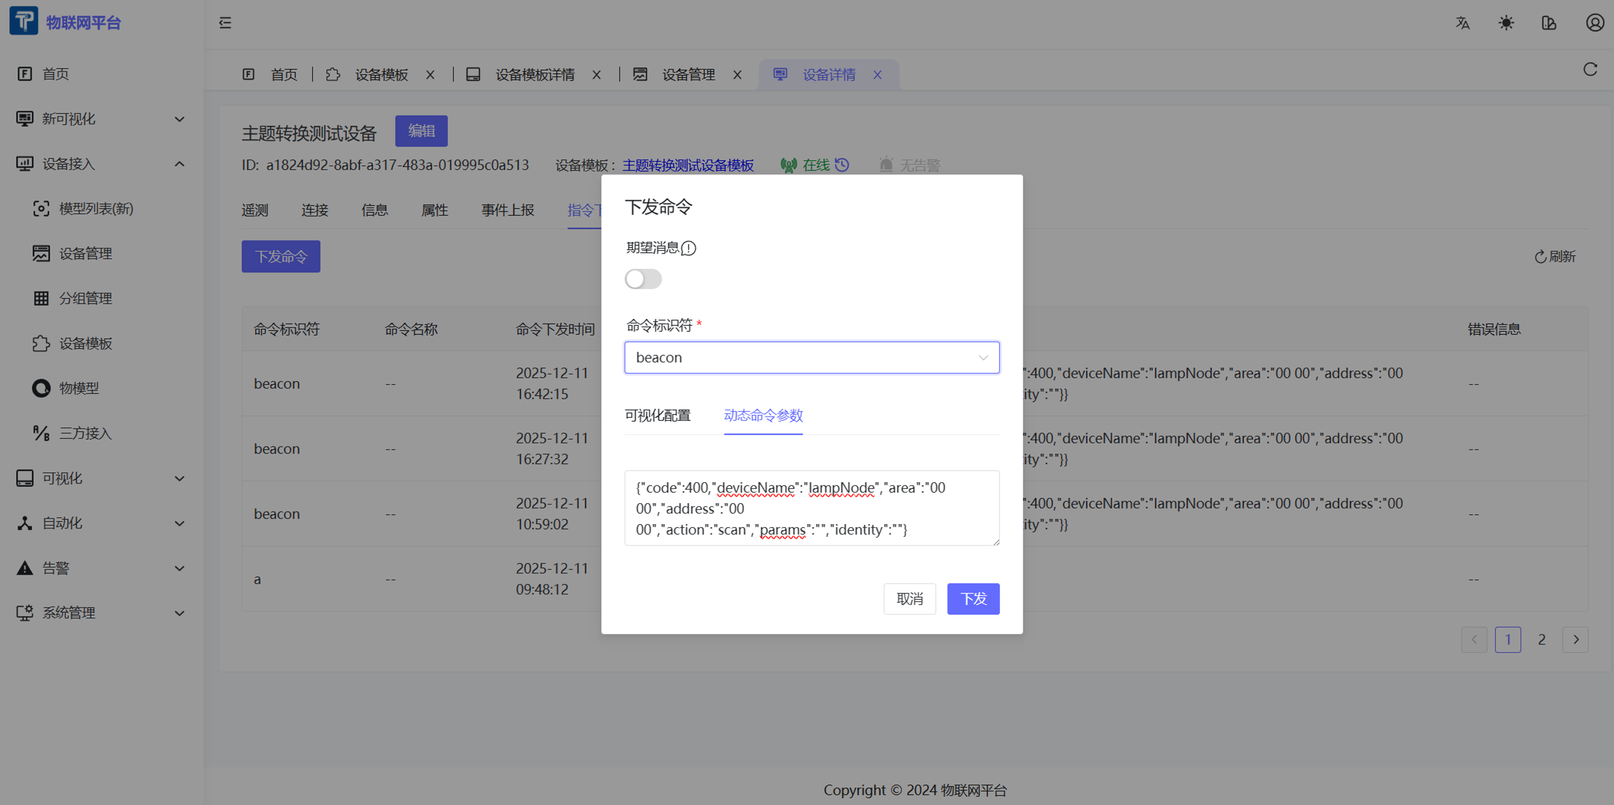The image size is (1614, 805).
Task: Switch to the 可视化配置 tab
Action: [x=657, y=415]
